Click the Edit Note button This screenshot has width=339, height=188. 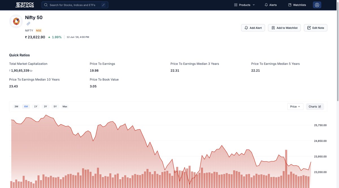point(316,28)
